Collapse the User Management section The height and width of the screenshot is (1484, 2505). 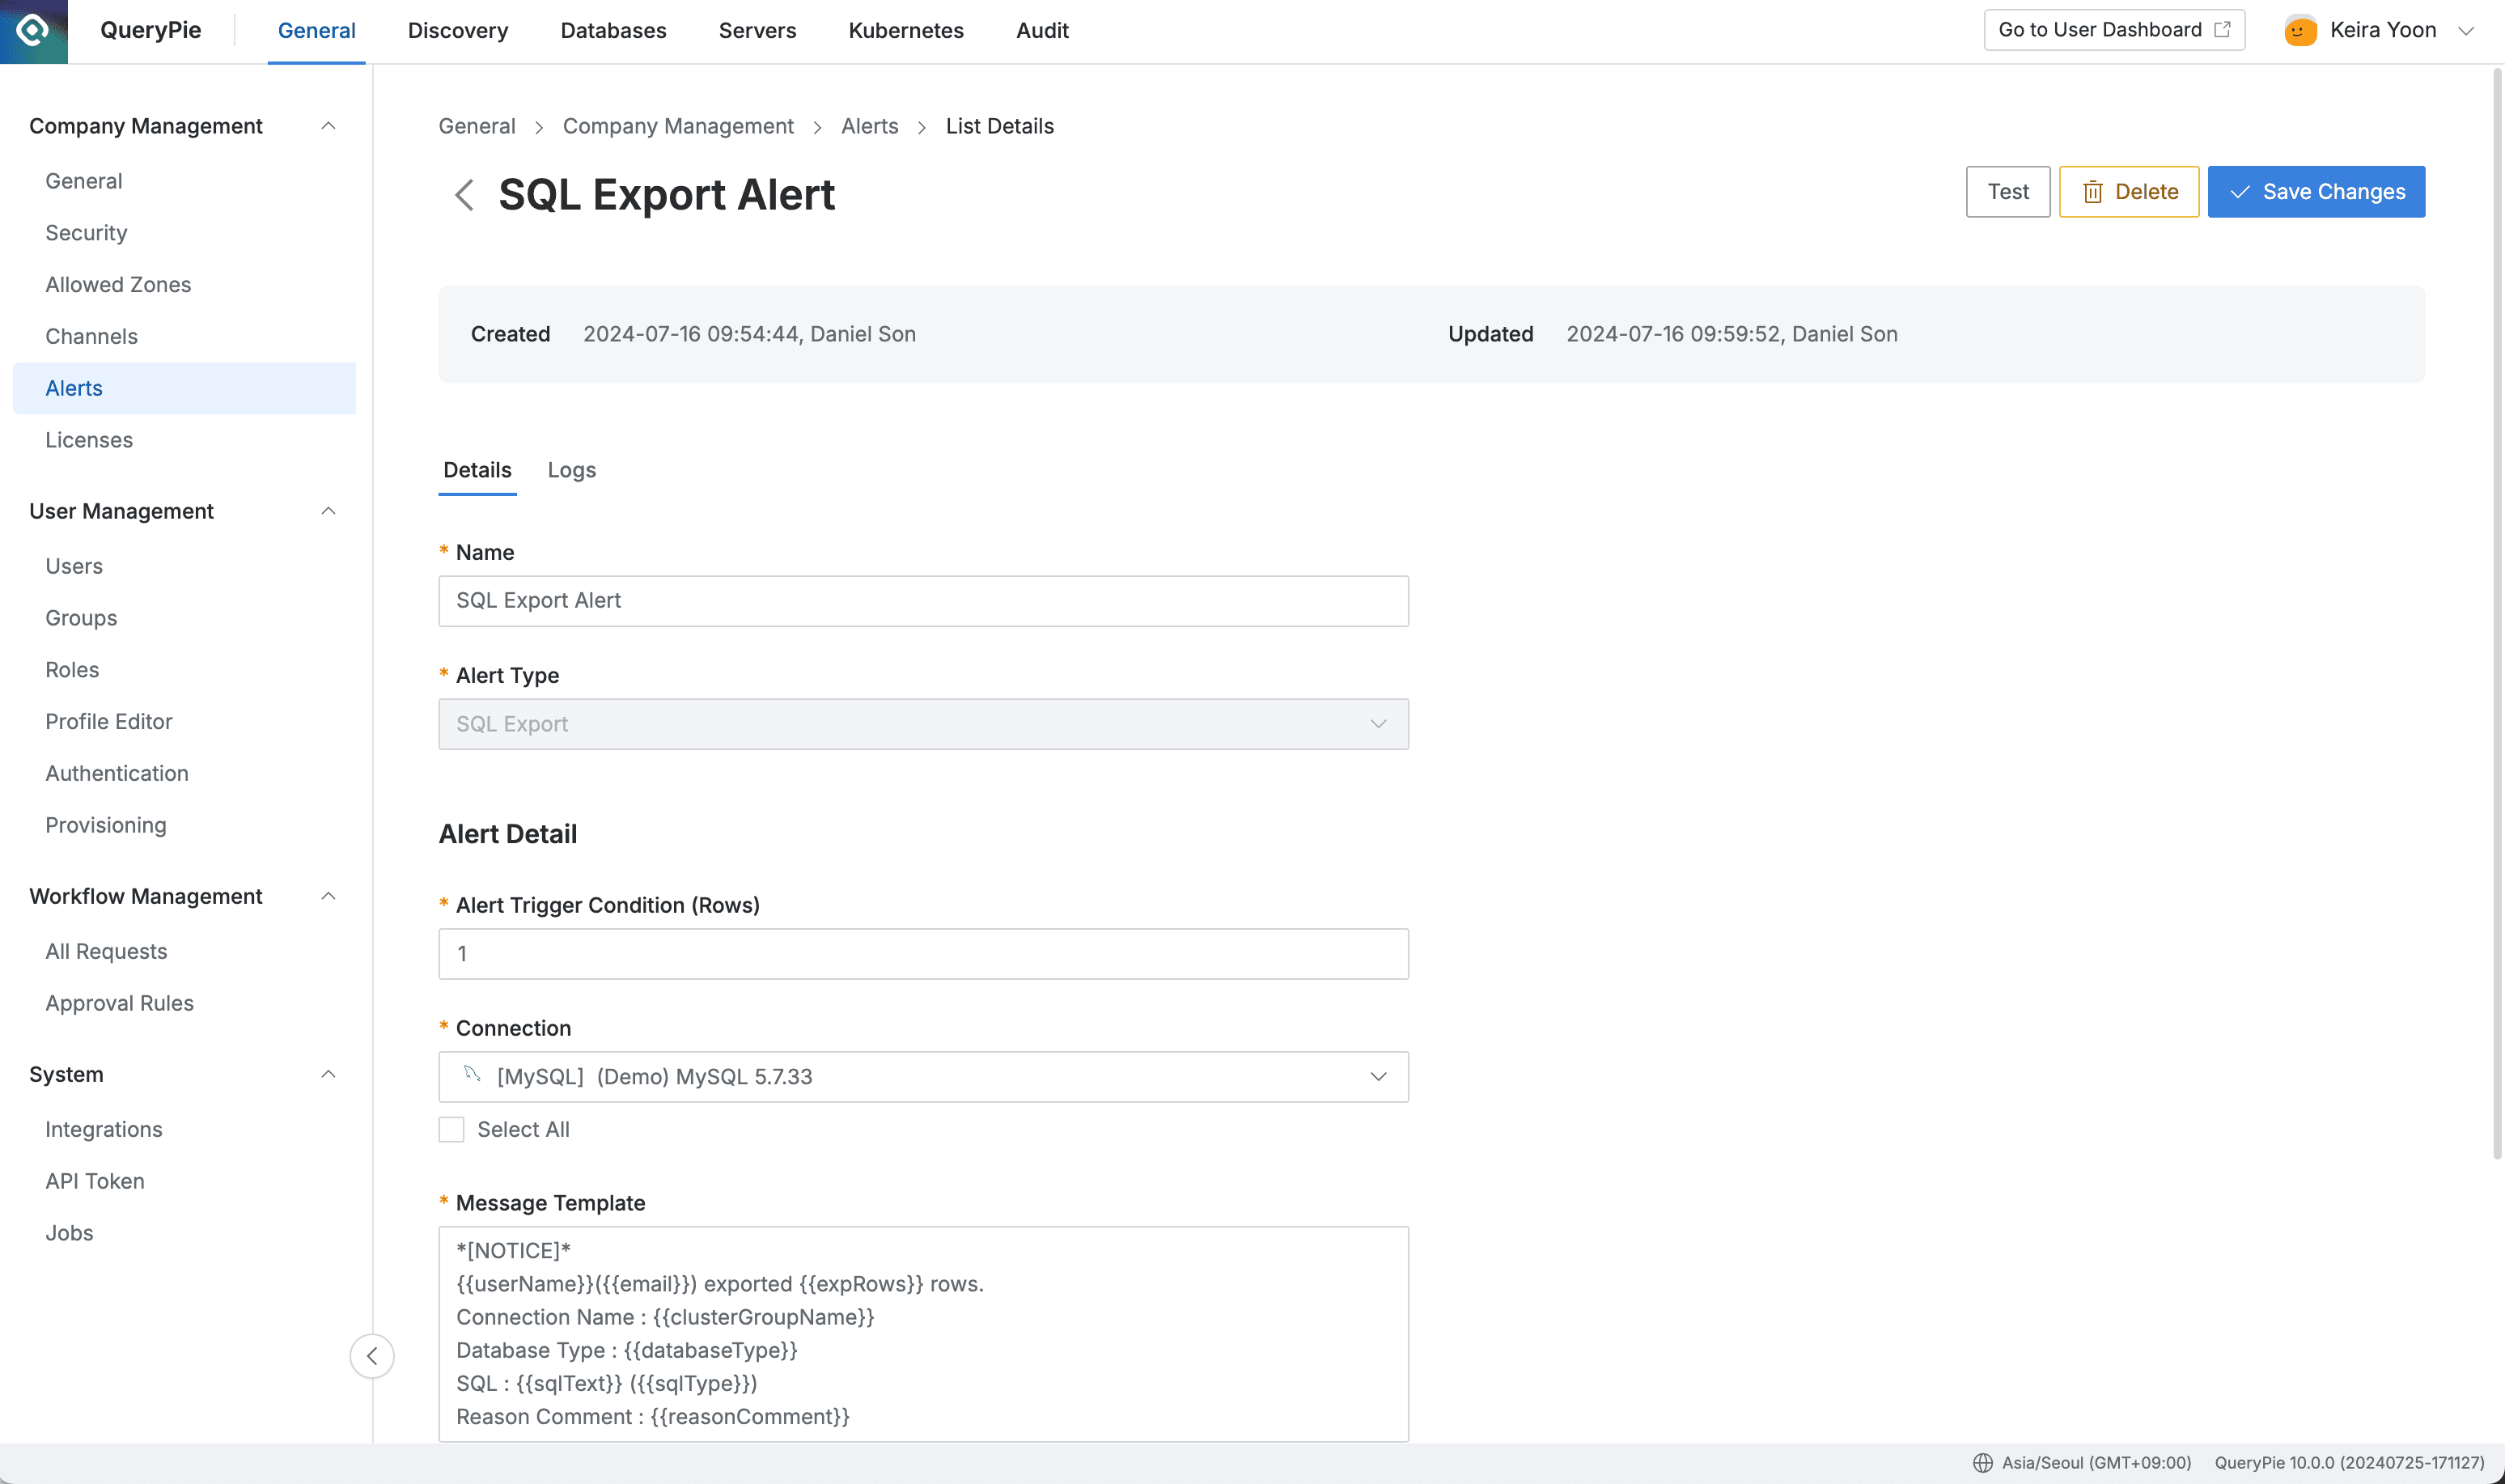[328, 511]
